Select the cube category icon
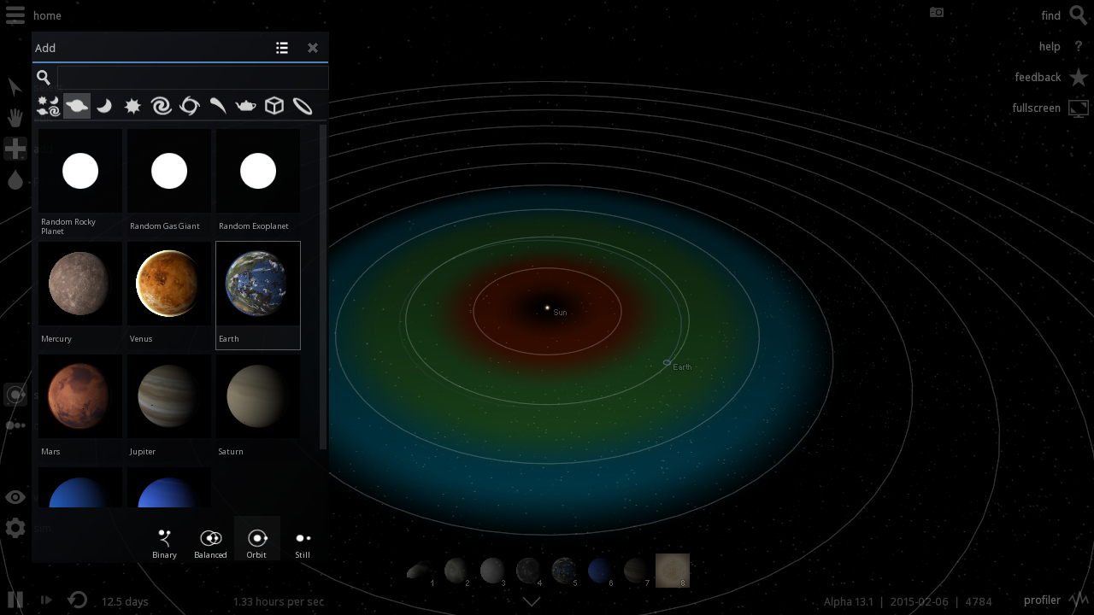1094x615 pixels. click(274, 106)
